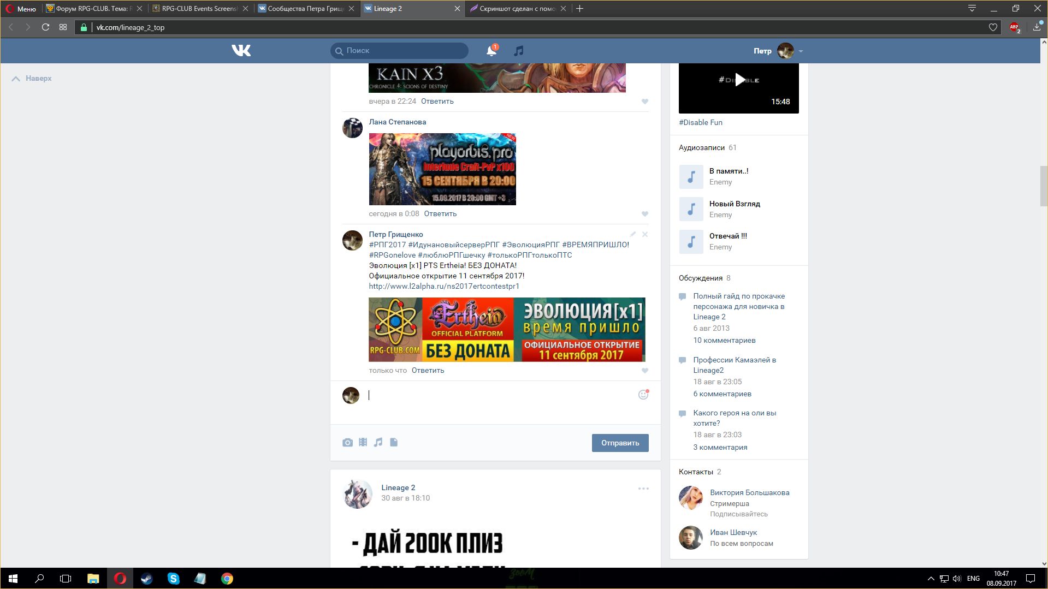1048x589 pixels.
Task: Open the playorbis.pro image attachment
Action: (x=442, y=169)
